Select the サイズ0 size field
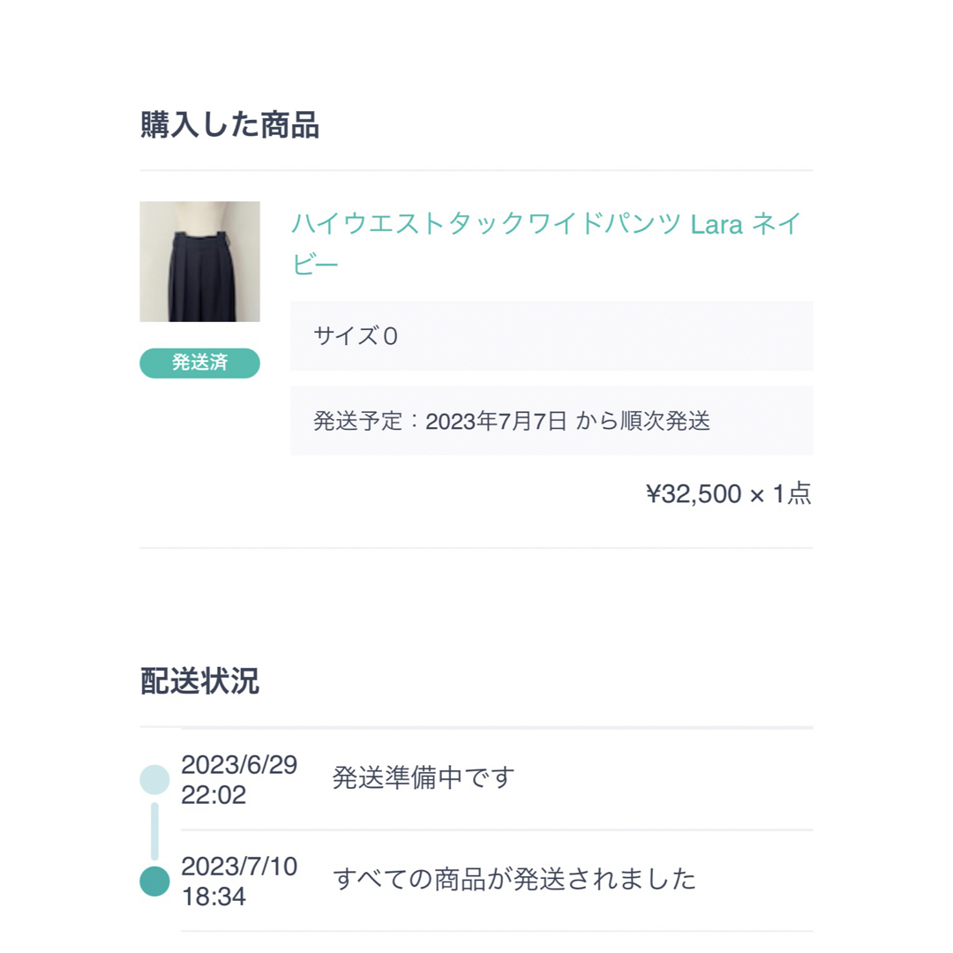The width and height of the screenshot is (953, 953). click(552, 336)
